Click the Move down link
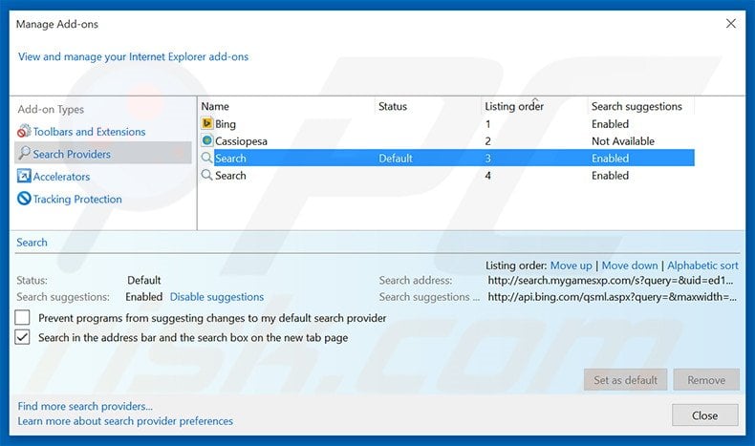This screenshot has height=446, width=755. 630,265
